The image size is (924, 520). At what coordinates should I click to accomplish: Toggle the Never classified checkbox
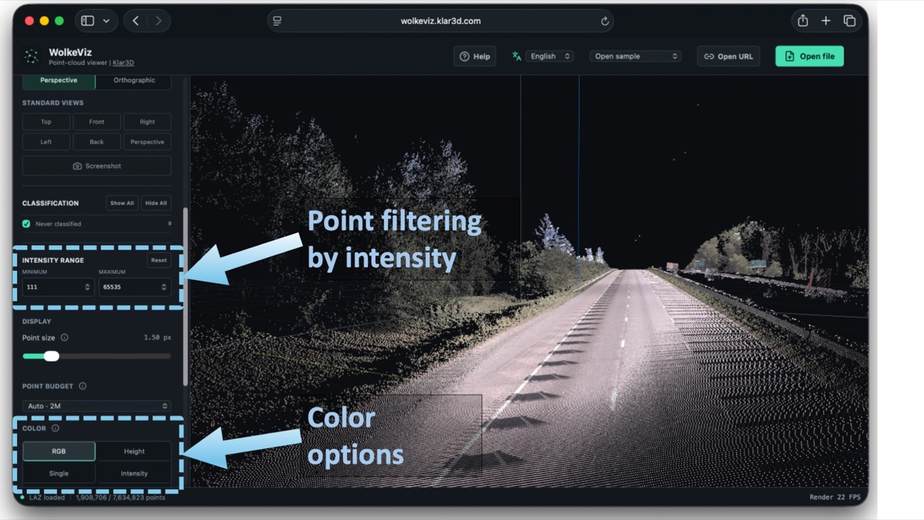(26, 224)
